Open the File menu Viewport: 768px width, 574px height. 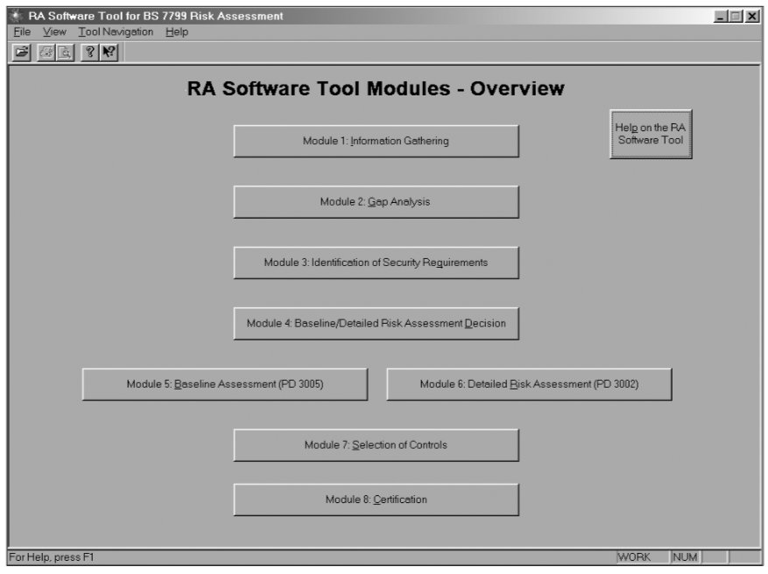pos(22,31)
